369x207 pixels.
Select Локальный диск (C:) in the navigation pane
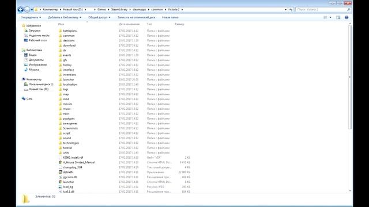point(41,85)
